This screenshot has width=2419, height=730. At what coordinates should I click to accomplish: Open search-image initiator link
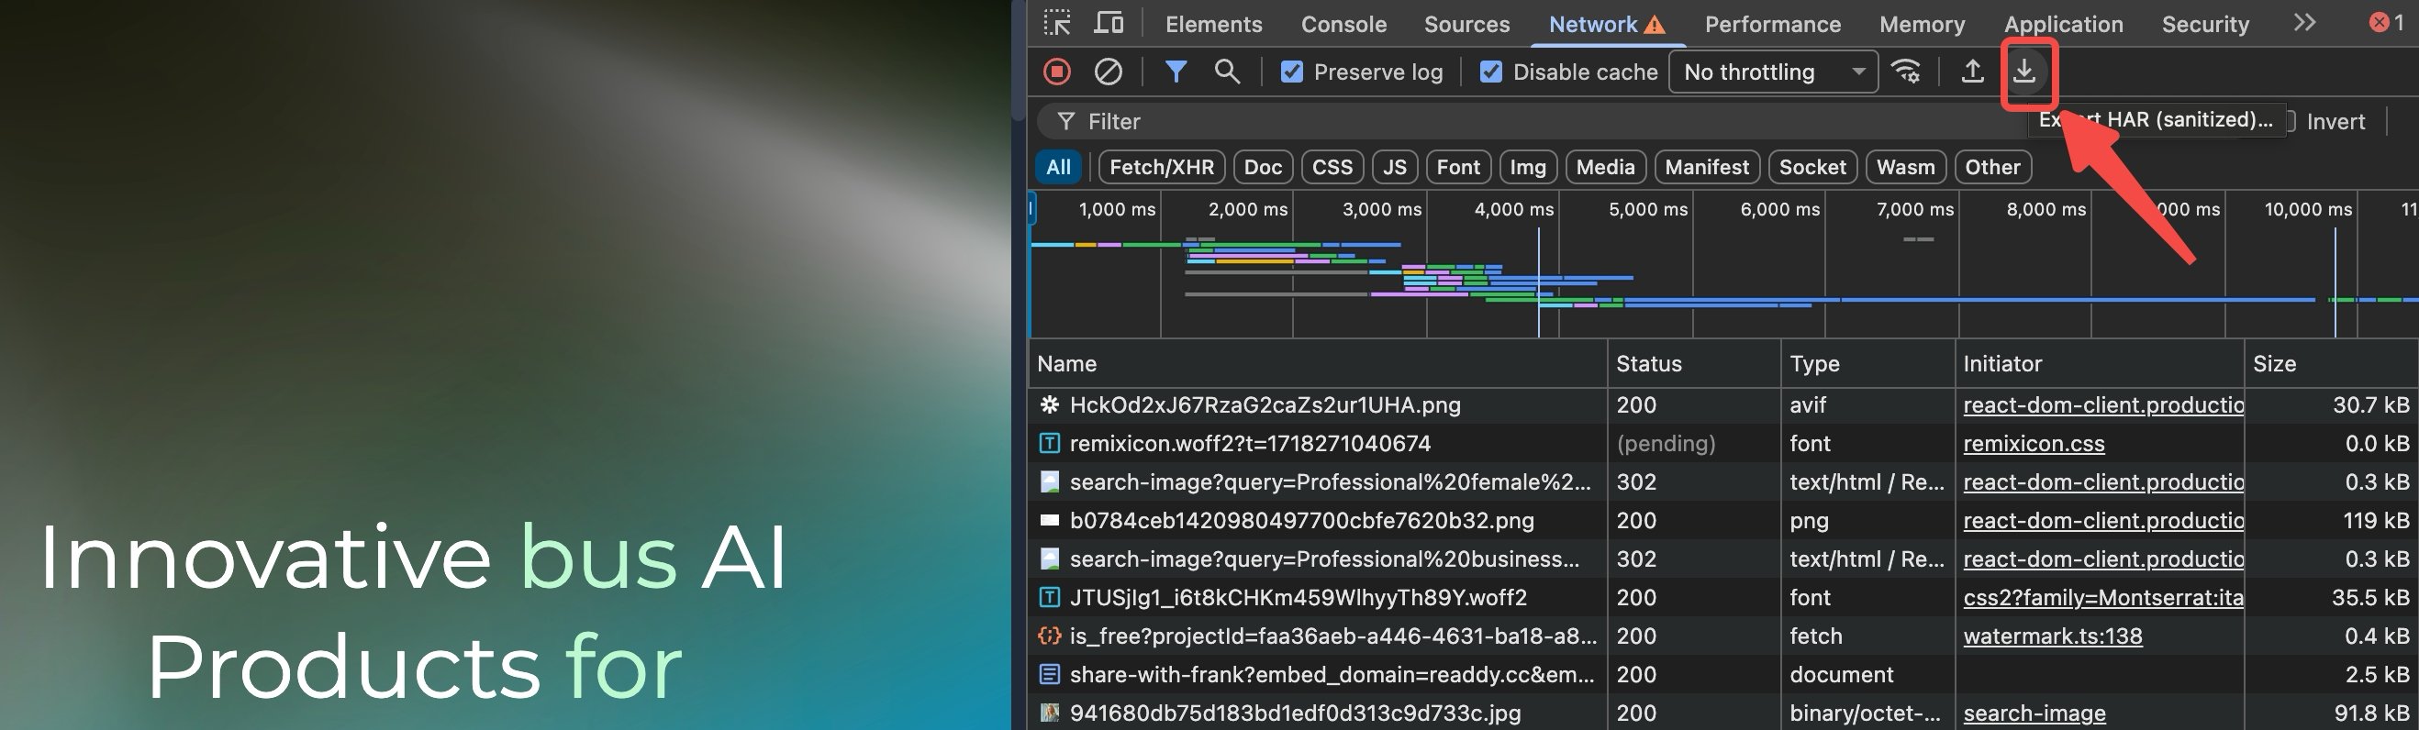(x=2034, y=713)
